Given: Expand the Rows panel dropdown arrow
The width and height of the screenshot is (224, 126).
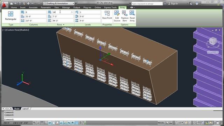Looking at the screenshot, I should [64, 25].
